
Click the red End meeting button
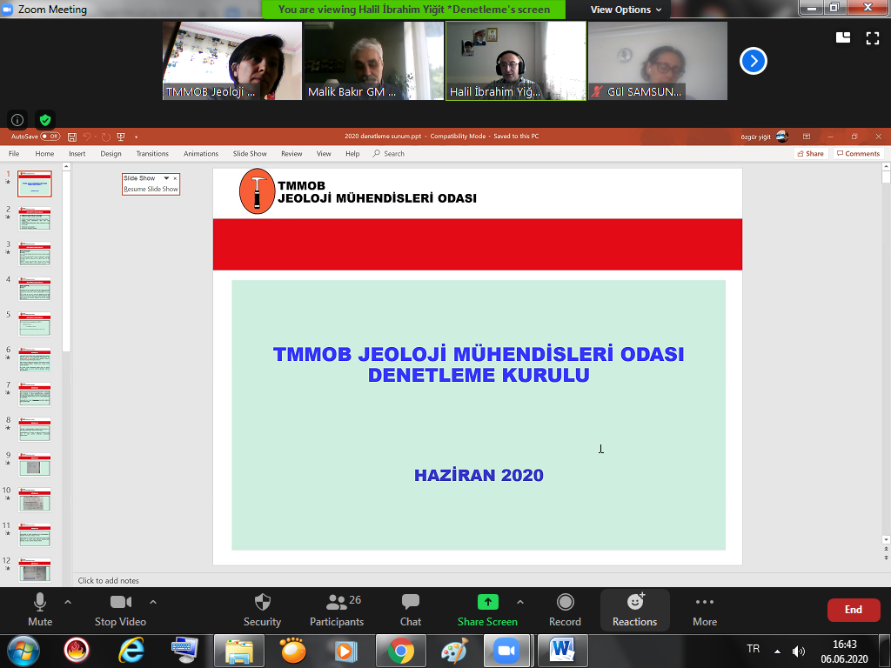853,610
